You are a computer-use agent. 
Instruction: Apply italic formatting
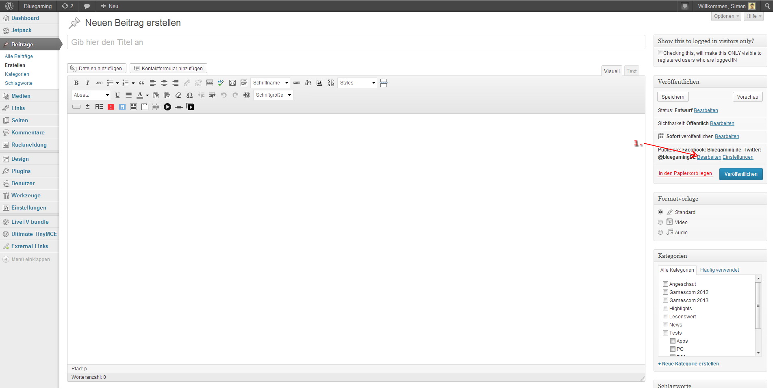pos(87,83)
